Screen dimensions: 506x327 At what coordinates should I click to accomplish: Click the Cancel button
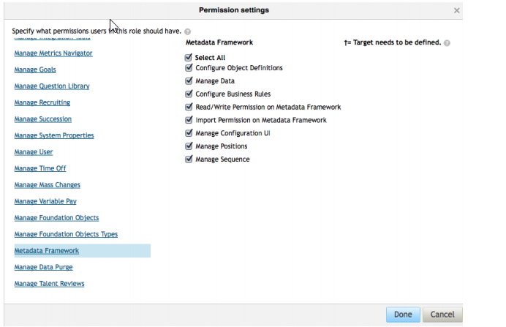pos(442,315)
